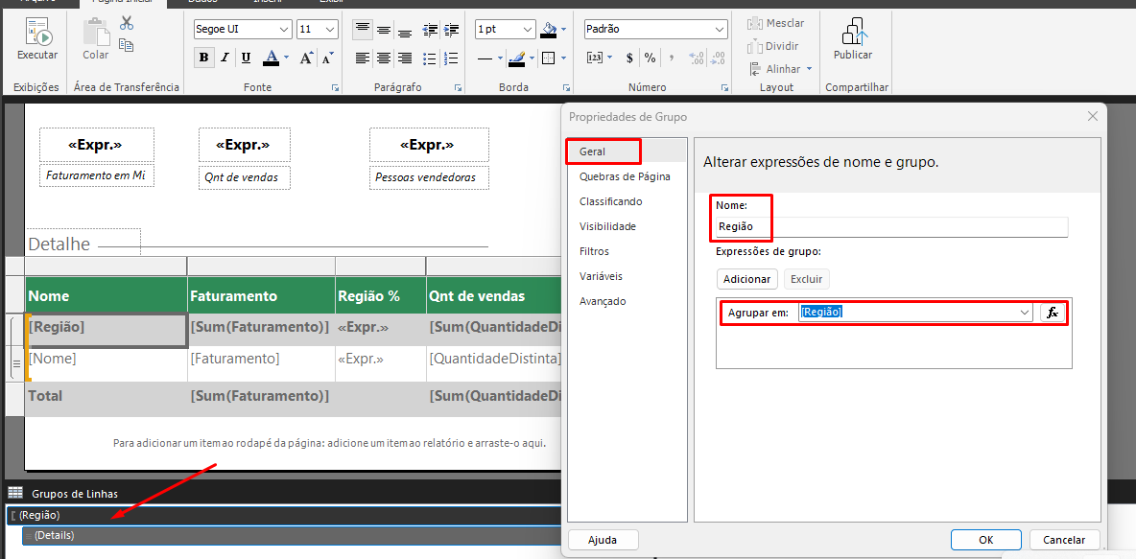Image resolution: width=1136 pixels, height=559 pixels.
Task: Toggle bold formatting
Action: pyautogui.click(x=203, y=58)
